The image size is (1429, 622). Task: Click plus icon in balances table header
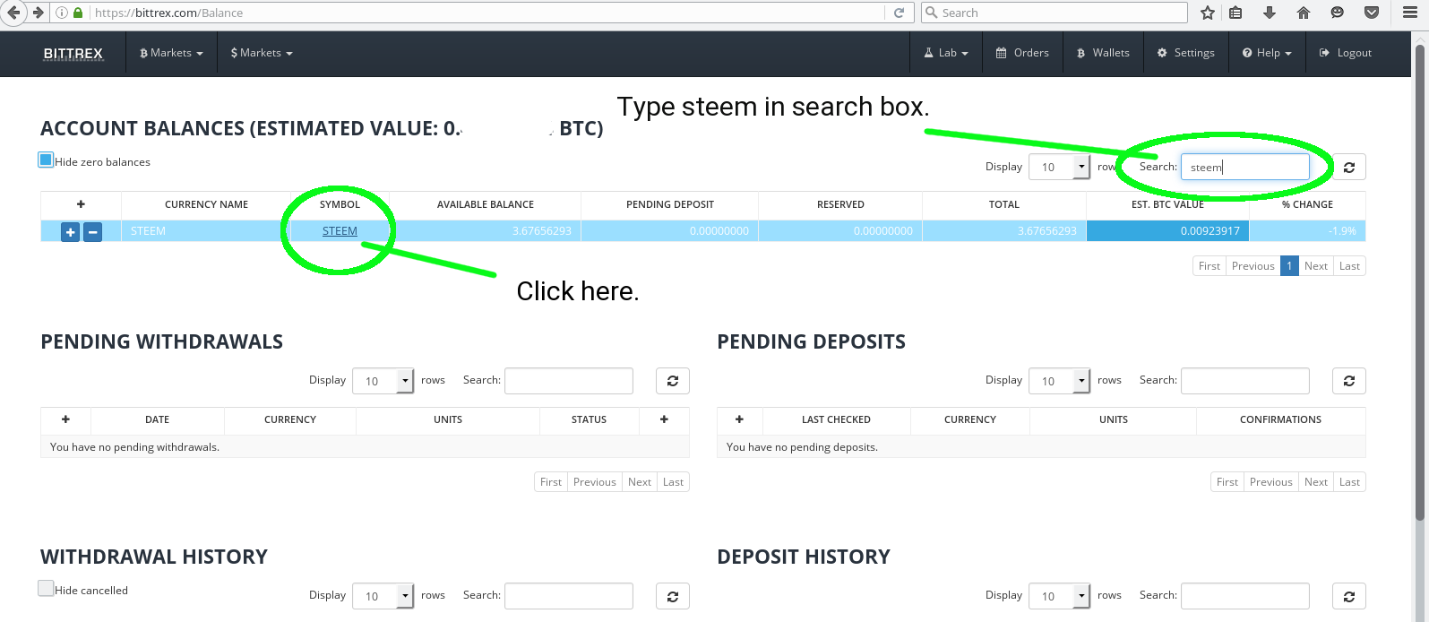[81, 204]
